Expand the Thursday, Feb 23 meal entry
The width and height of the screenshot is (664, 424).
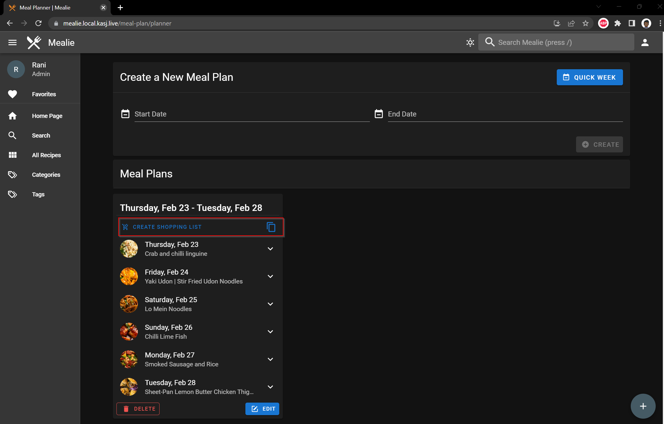(270, 249)
